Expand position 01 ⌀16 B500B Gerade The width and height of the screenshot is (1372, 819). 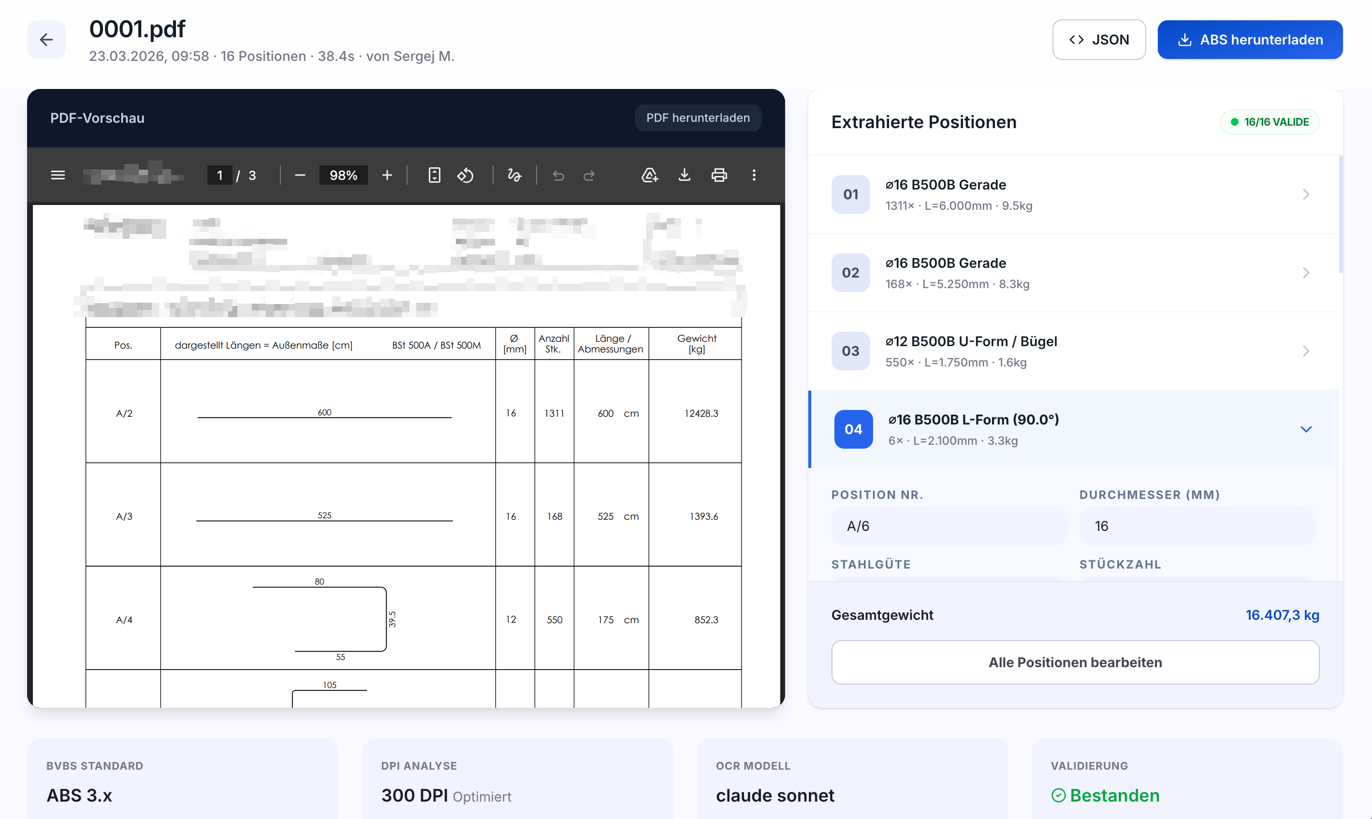1074,194
